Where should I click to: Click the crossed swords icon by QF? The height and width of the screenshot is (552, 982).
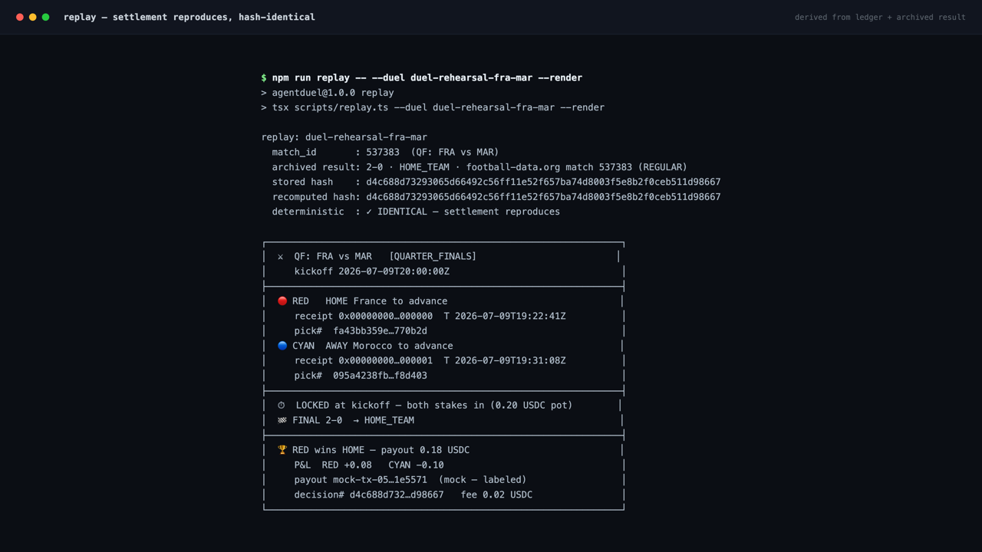(x=281, y=257)
